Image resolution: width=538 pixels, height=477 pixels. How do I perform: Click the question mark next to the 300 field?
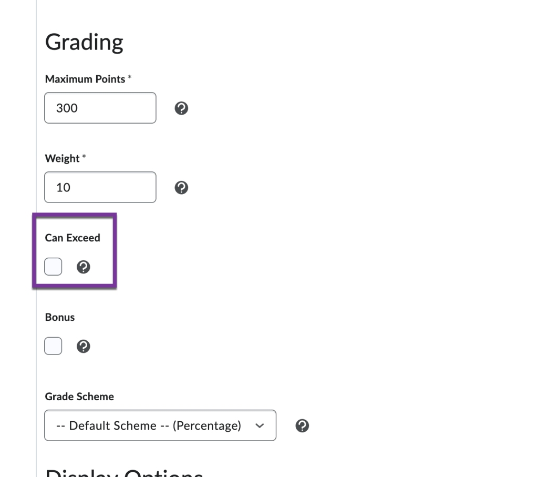(181, 108)
